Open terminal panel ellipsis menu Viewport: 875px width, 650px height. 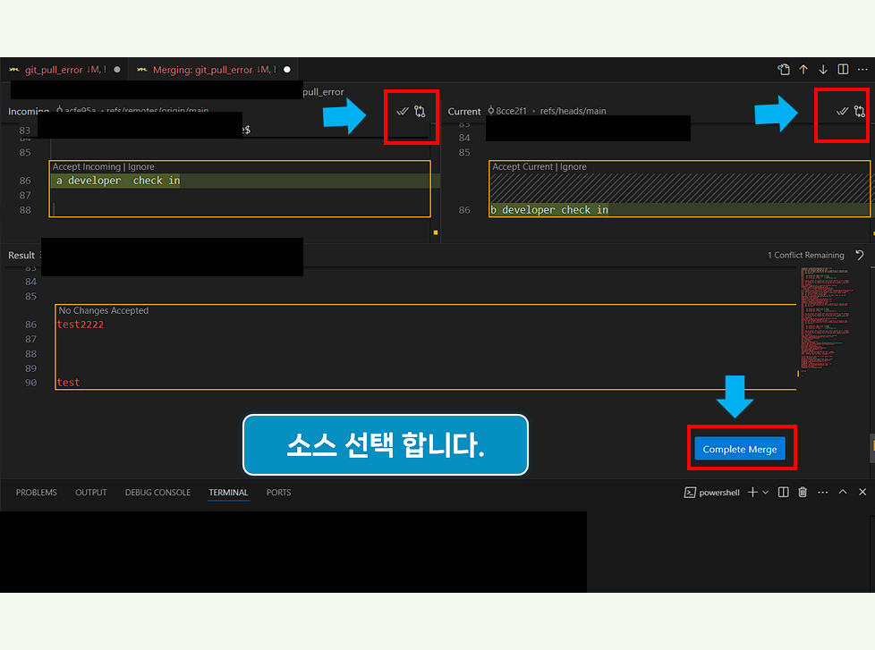point(822,492)
